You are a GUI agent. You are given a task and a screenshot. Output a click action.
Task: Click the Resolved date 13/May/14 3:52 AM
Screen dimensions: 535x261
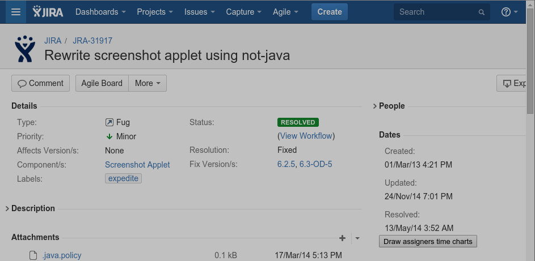pos(419,228)
